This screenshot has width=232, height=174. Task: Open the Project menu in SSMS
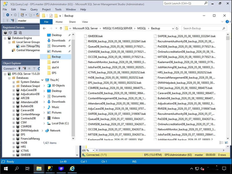tap(46, 10)
